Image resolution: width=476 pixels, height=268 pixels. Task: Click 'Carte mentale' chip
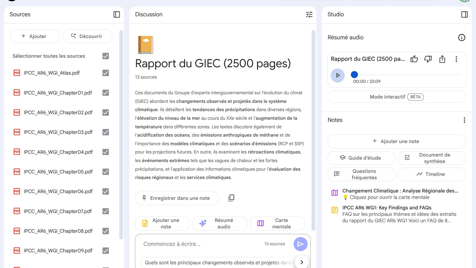pyautogui.click(x=278, y=223)
